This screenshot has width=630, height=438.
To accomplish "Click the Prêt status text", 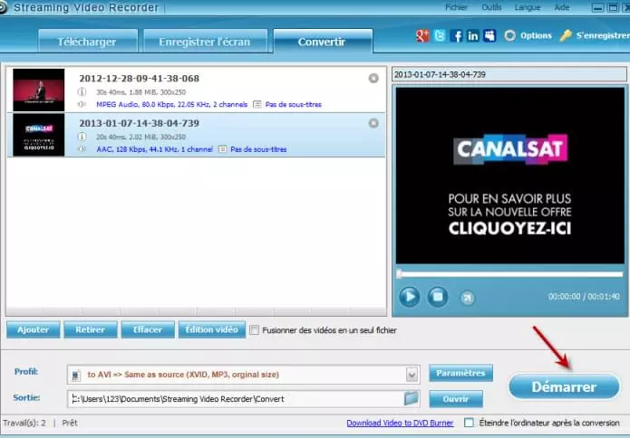I will 70,423.
